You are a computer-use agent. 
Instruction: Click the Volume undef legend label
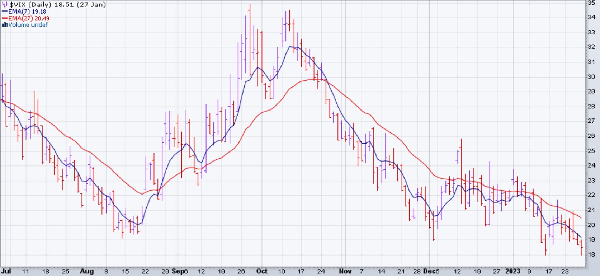click(x=28, y=25)
